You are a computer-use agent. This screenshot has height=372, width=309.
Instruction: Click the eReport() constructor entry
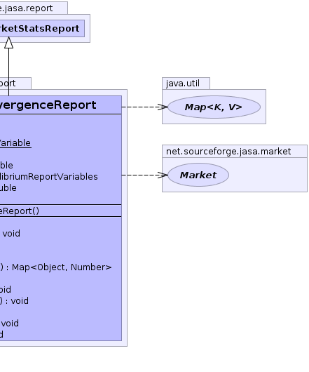[x=20, y=211]
